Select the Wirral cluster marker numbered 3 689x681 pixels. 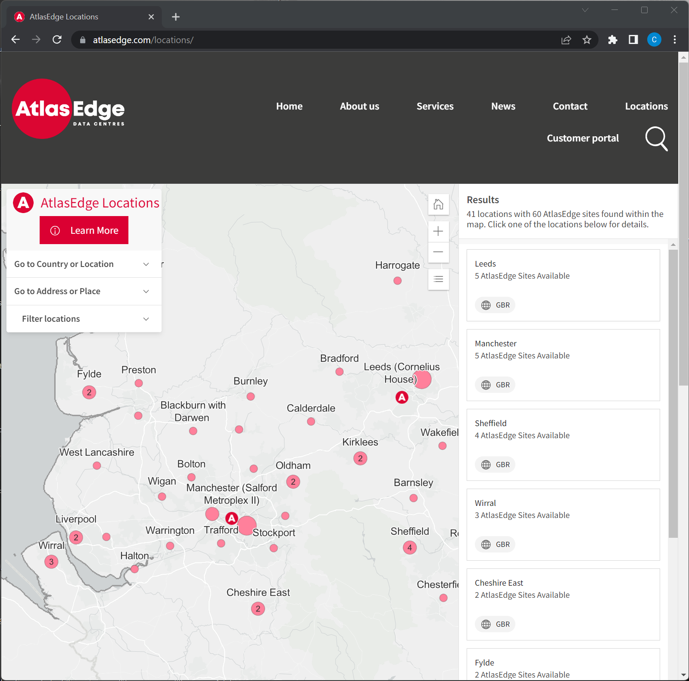[x=51, y=562]
